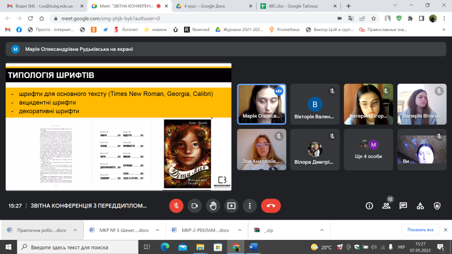Viewport: 452px width, 254px height.
Task: Switch to 4BC.xlsx Google Таблиці tab
Action: [298, 6]
